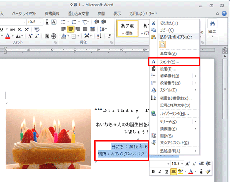Open mini toolbar highlight color arrow
This screenshot has height=182, width=230.
coord(185,171)
